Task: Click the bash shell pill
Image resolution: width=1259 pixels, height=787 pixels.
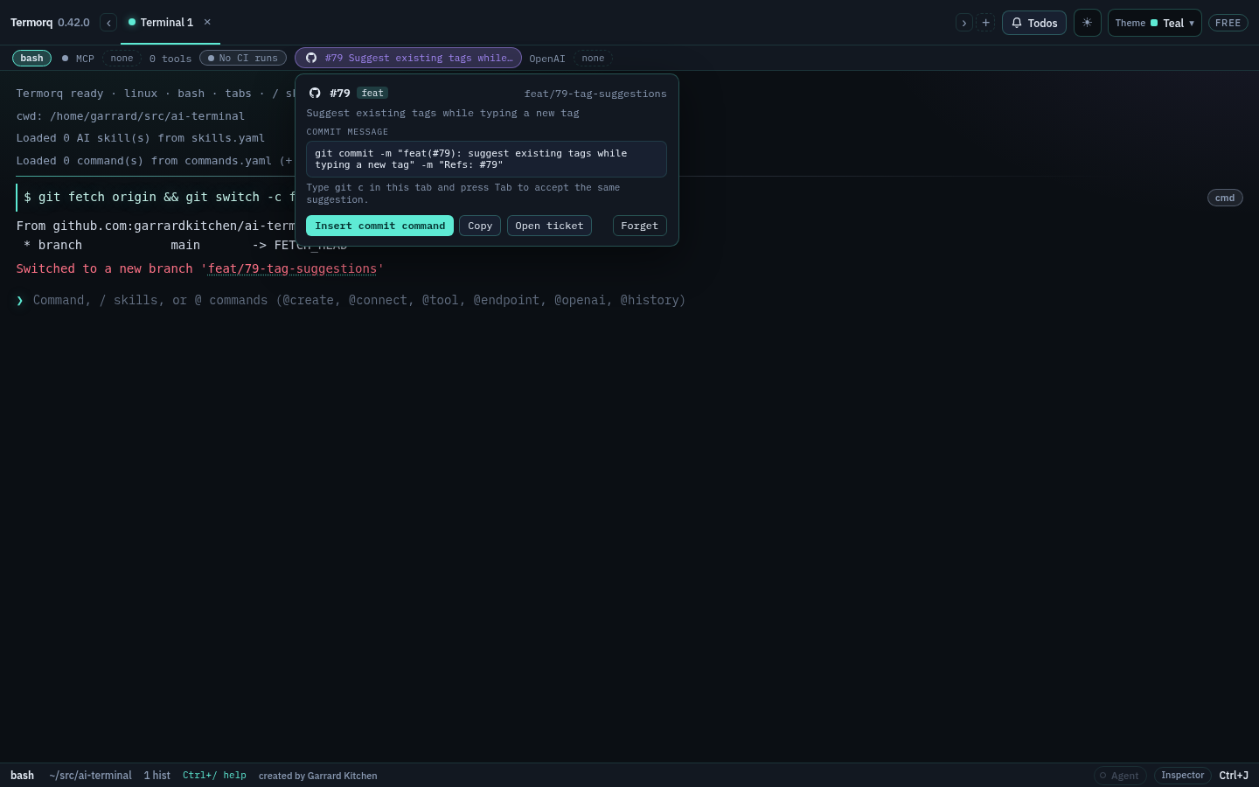Action: coord(31,58)
